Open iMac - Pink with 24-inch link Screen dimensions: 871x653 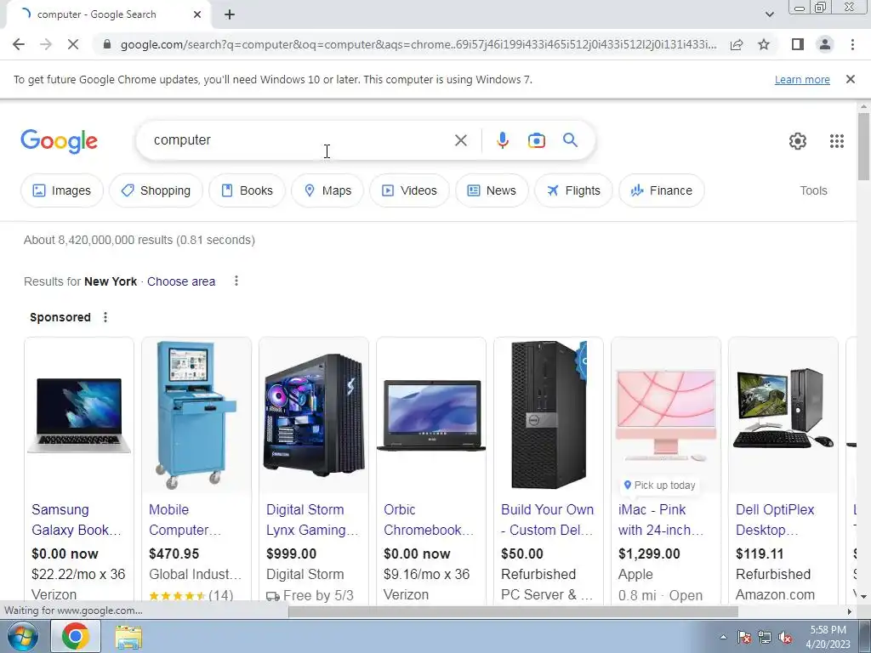pos(661,520)
